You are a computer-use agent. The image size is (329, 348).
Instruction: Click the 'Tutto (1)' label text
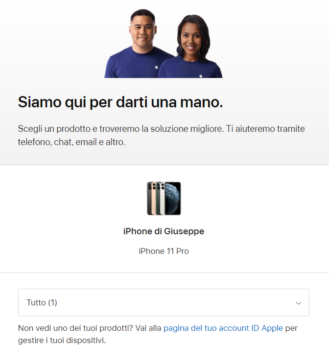42,302
